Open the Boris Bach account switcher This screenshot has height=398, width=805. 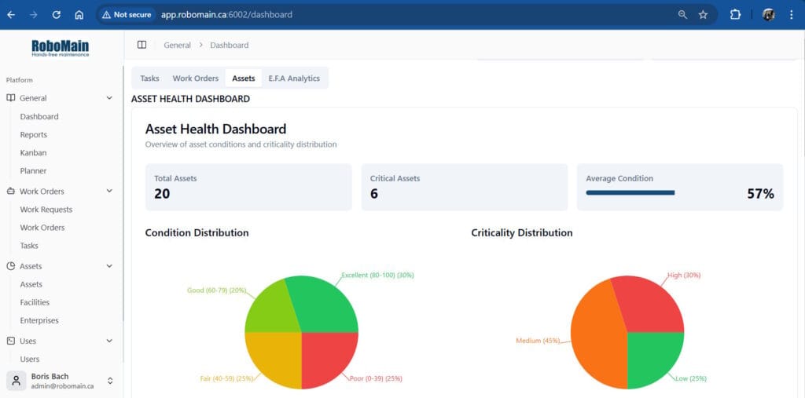coord(110,381)
